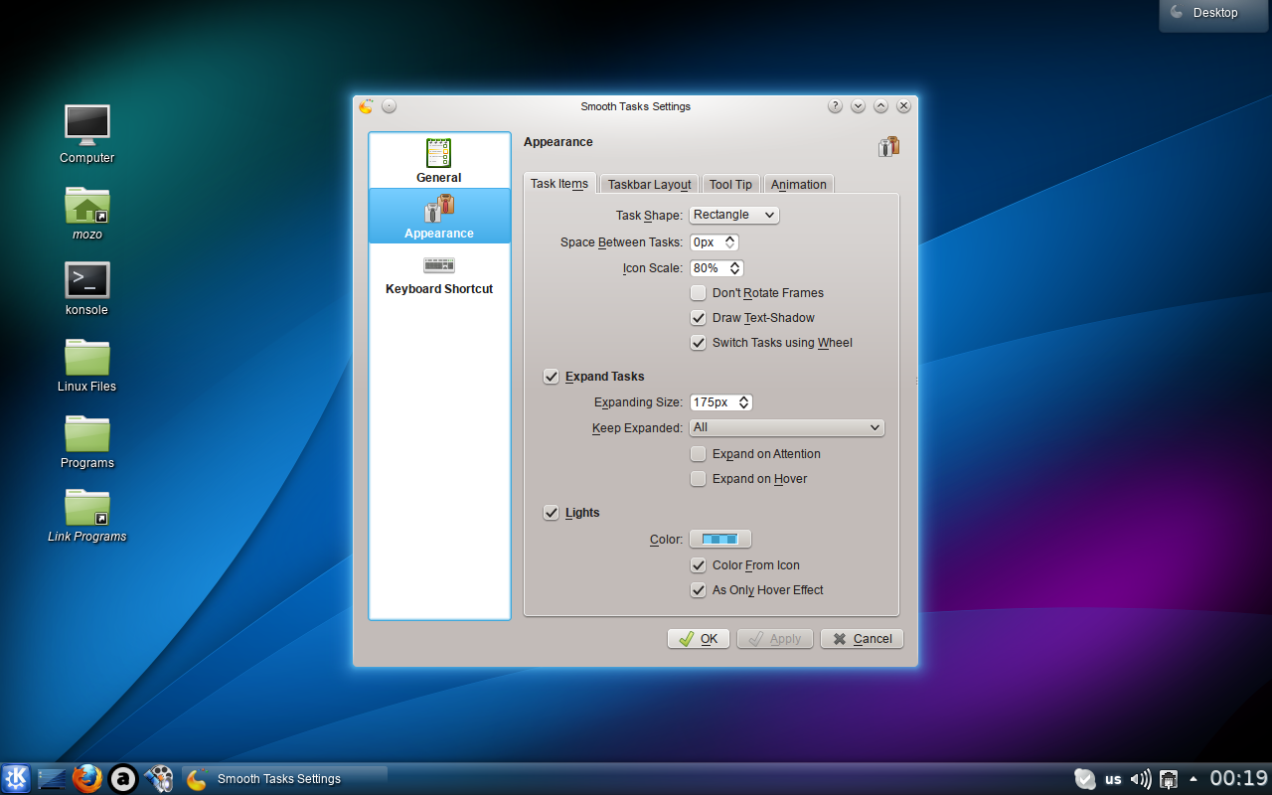Click the Cancel button
Image resolution: width=1272 pixels, height=795 pixels.
tap(862, 639)
